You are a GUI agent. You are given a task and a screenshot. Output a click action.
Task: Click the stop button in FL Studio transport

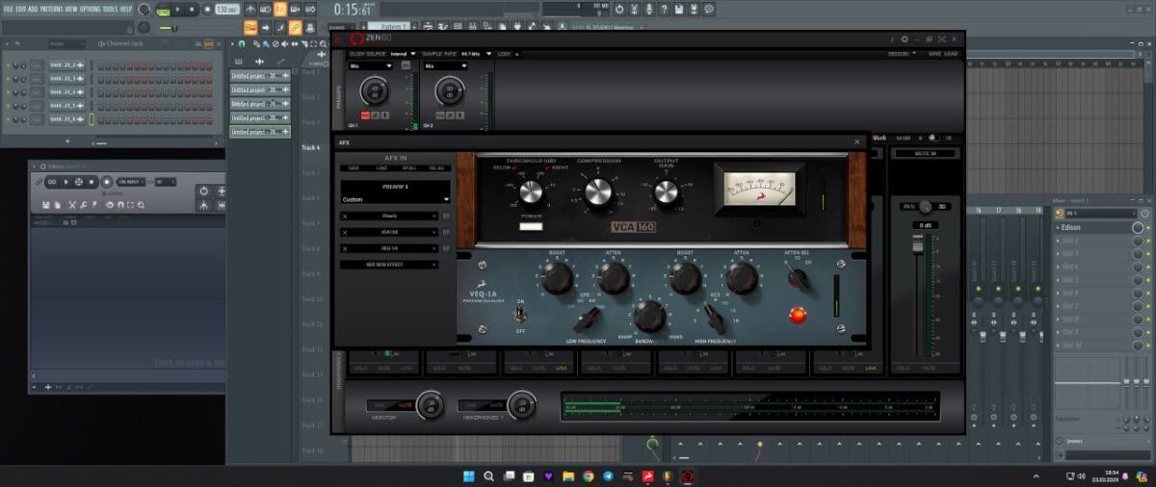(x=192, y=9)
